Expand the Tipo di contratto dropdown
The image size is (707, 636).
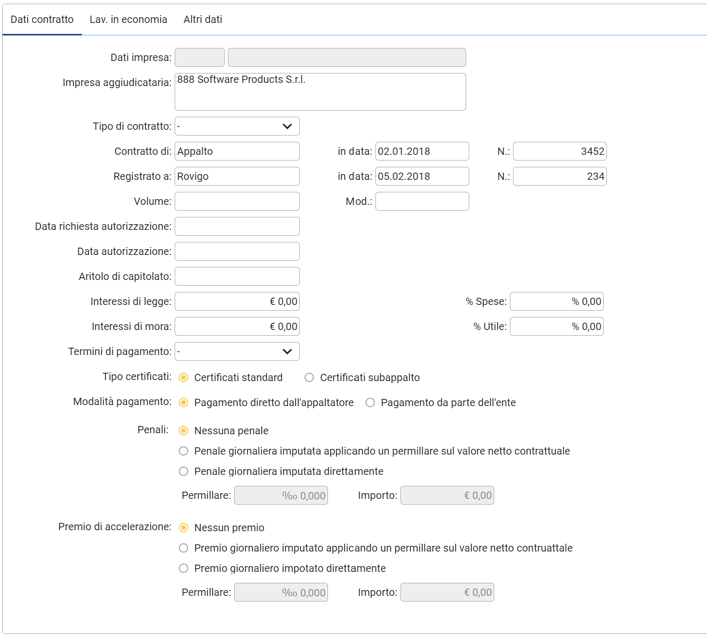pyautogui.click(x=237, y=126)
